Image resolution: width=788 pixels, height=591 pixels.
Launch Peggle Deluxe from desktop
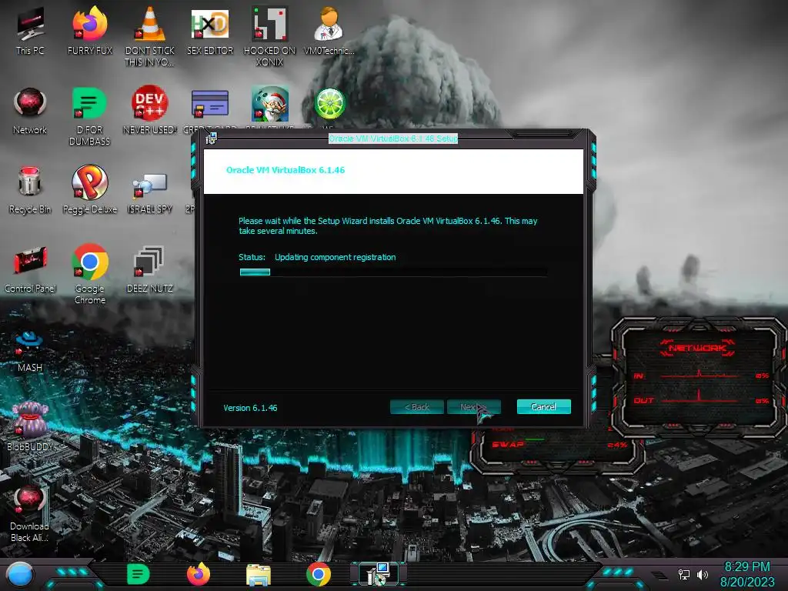90,190
